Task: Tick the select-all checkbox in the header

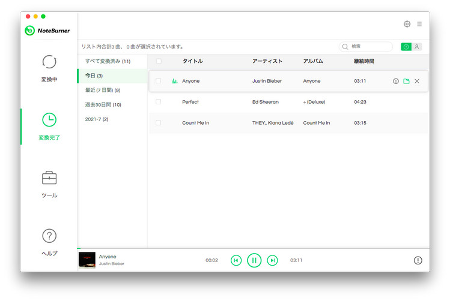Action: coord(159,61)
